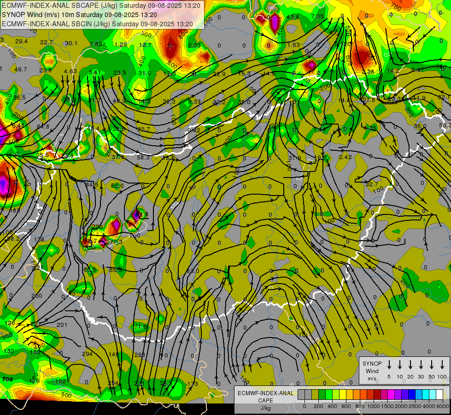451x415 pixels.
Task: Pick the magenta swatch right of 1500 tick
Action: click(x=391, y=394)
